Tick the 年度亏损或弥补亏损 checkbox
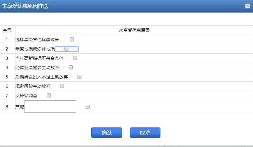The height and width of the screenshot is (147, 253). 66,49
